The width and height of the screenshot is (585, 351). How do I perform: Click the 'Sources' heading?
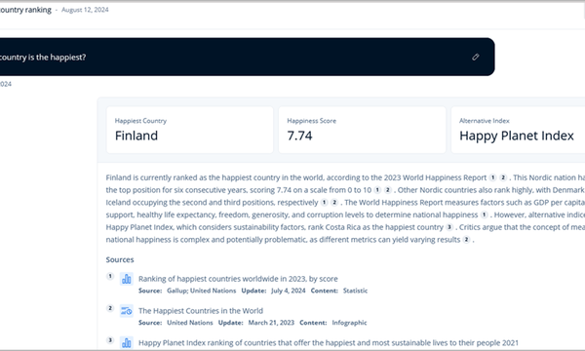tap(120, 259)
